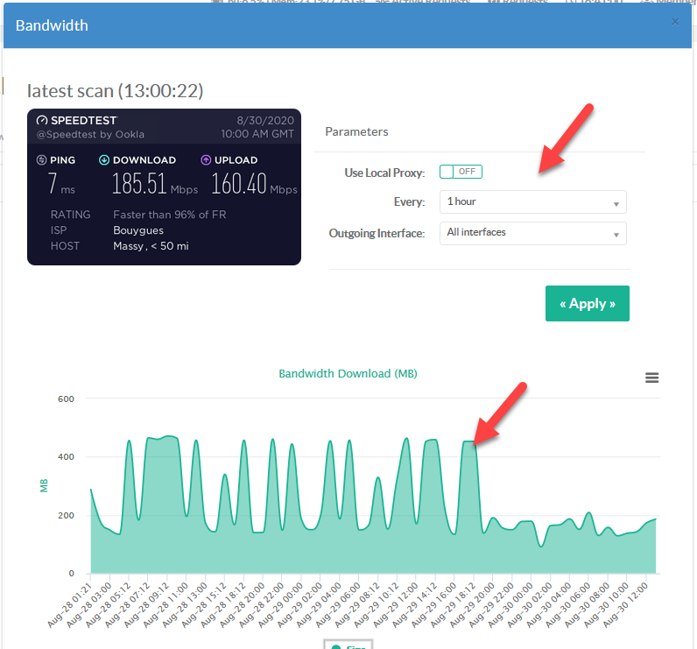Click the Speedtest gauge logo
The height and width of the screenshot is (649, 697).
(42, 121)
